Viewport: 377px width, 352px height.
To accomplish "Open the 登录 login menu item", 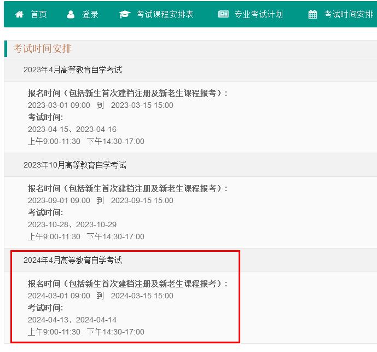I will coord(90,14).
